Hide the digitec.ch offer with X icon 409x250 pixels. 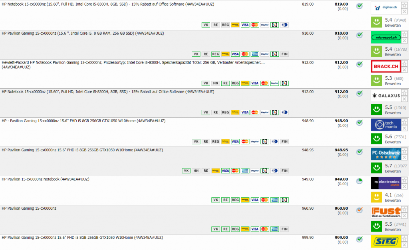404,12
